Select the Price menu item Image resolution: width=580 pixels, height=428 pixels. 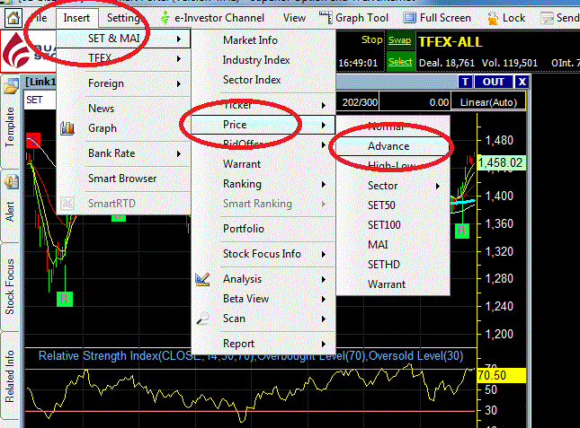coord(263,125)
